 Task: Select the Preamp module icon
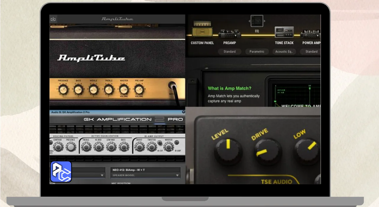pos(229,34)
